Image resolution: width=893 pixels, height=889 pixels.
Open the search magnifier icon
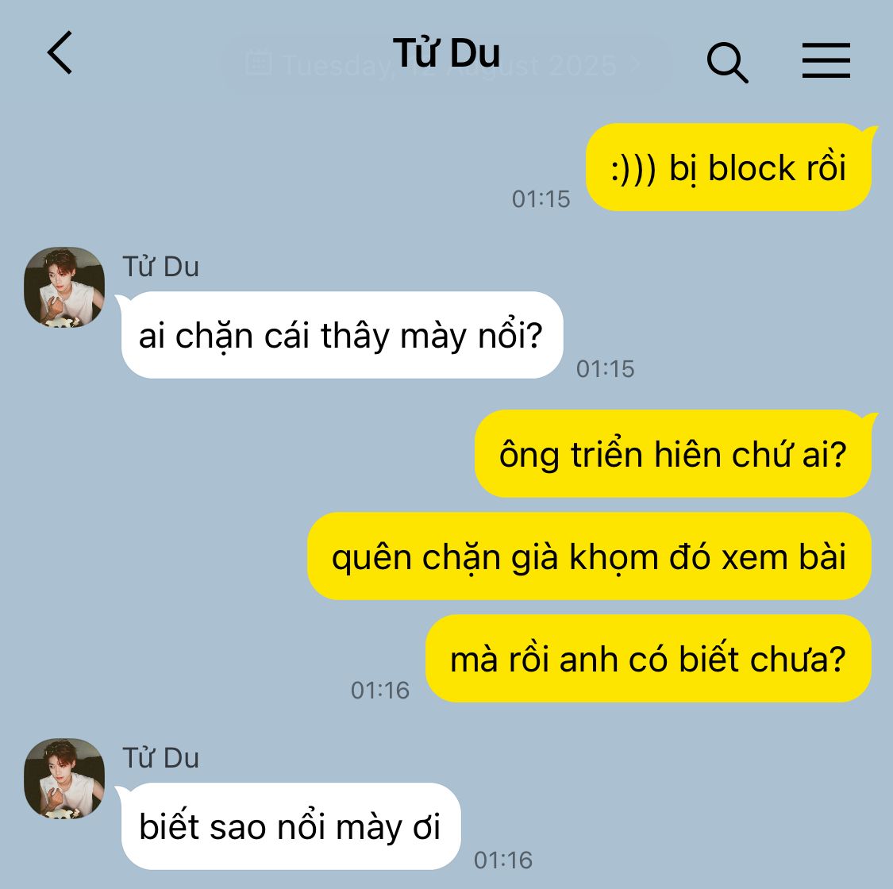[x=727, y=61]
